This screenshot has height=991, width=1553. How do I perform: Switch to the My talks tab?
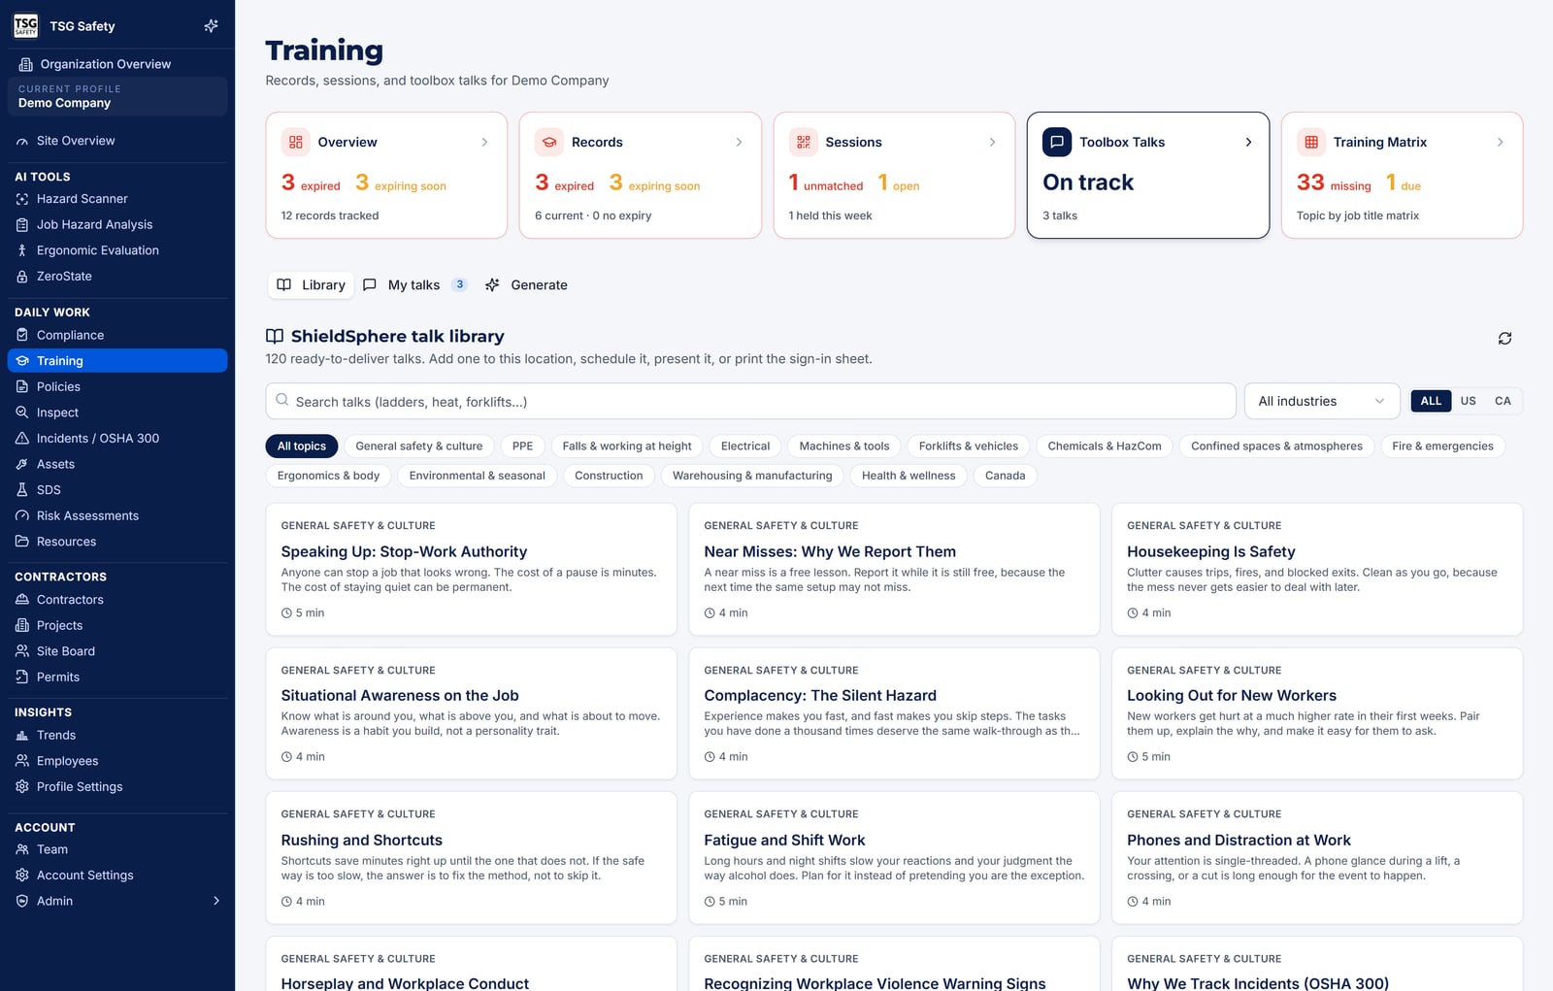tap(414, 285)
